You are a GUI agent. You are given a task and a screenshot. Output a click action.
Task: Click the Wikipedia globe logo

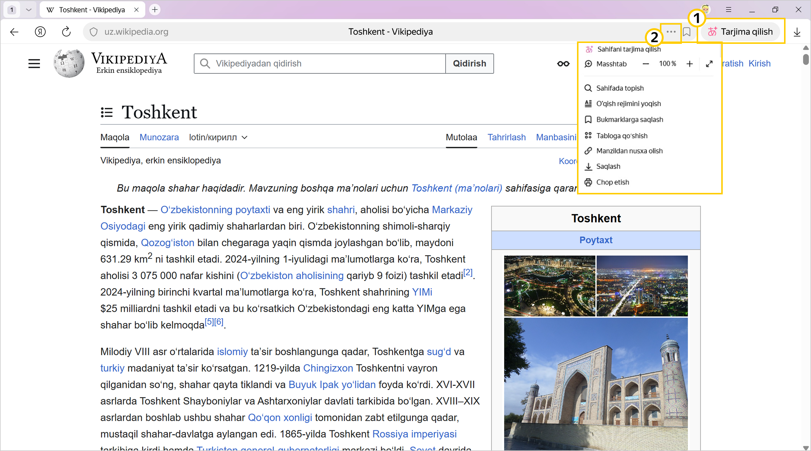pyautogui.click(x=69, y=63)
